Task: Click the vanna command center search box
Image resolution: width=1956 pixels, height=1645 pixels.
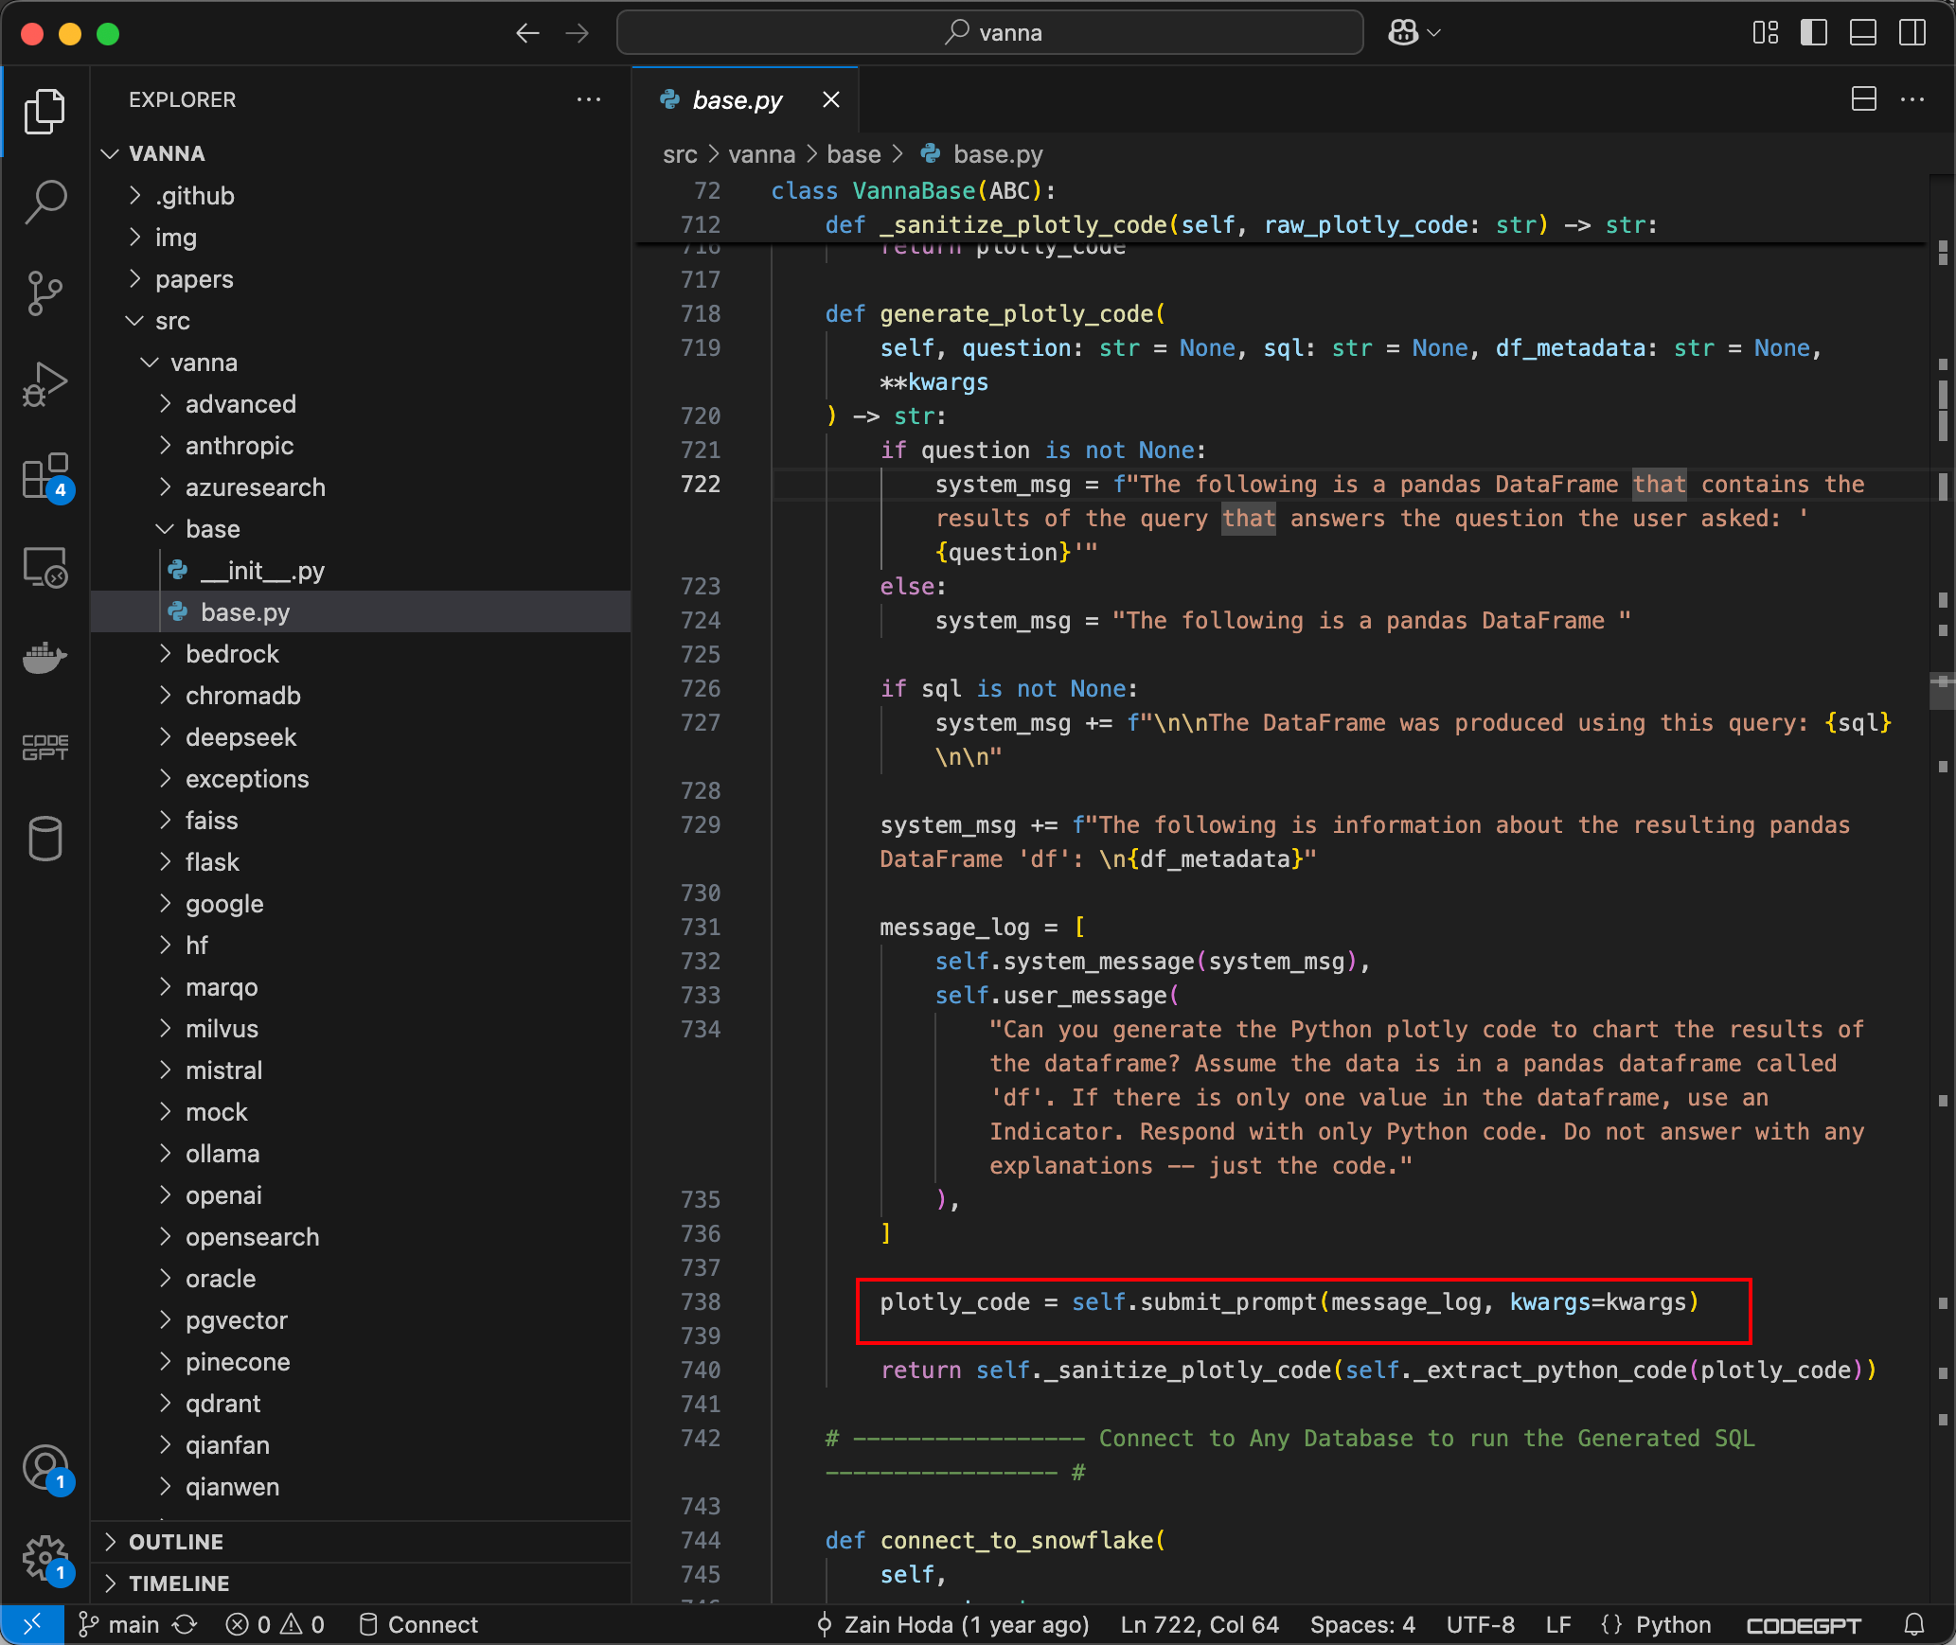Action: tap(990, 33)
